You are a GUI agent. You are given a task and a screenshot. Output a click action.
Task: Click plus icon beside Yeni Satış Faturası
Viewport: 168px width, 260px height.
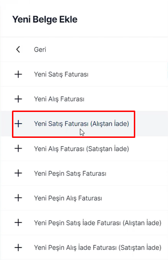(18, 74)
